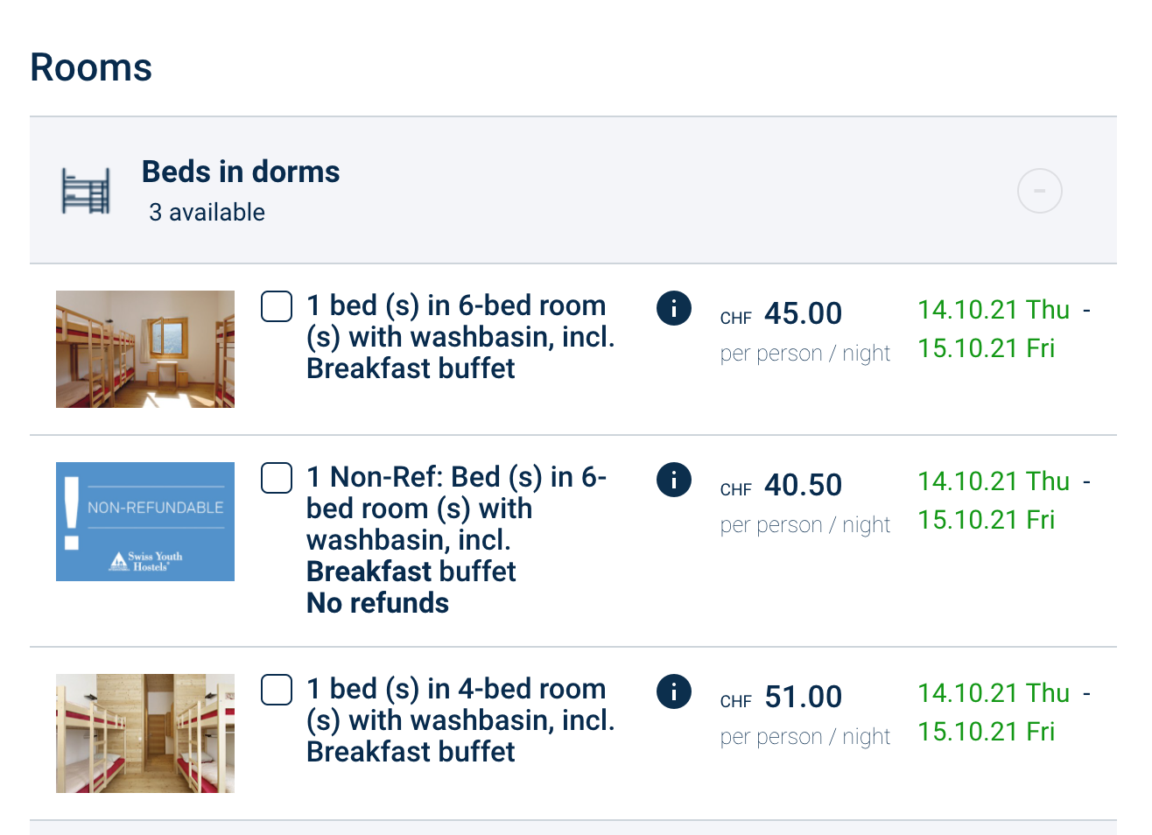1152x835 pixels.
Task: Click the CHF 45.00 price
Action: point(802,313)
